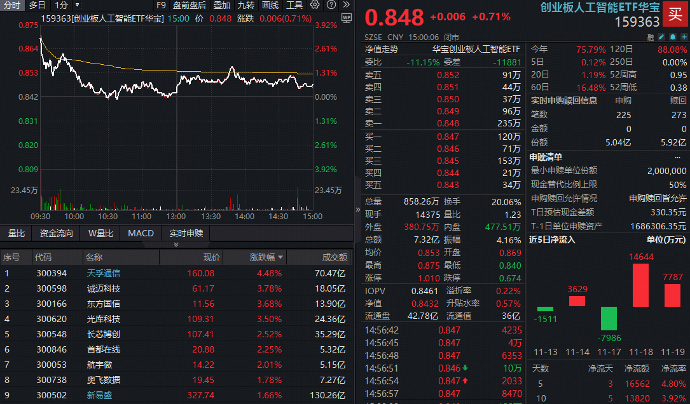
Task: Toggle 叠加 overlay comparison
Action: point(222,5)
